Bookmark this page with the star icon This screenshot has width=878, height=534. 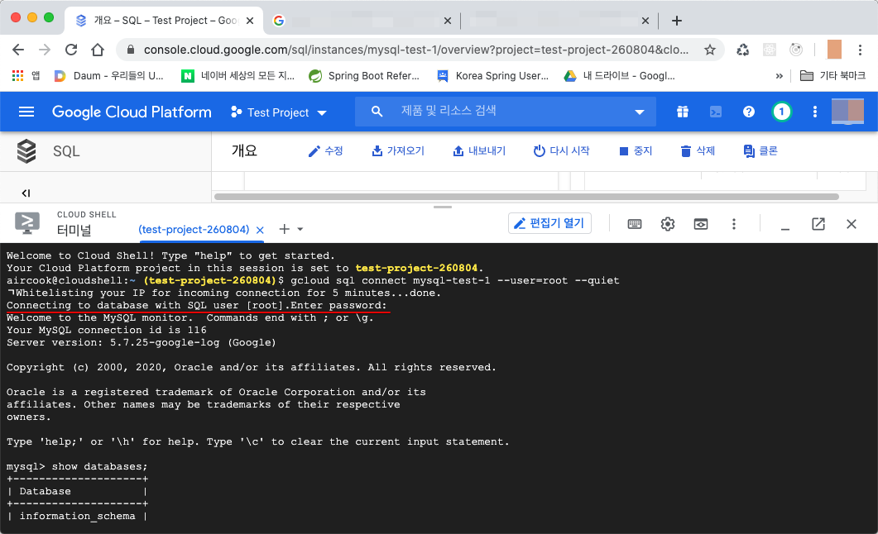(x=710, y=50)
